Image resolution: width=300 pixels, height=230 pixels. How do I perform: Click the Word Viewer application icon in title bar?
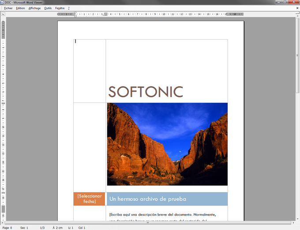[2, 3]
